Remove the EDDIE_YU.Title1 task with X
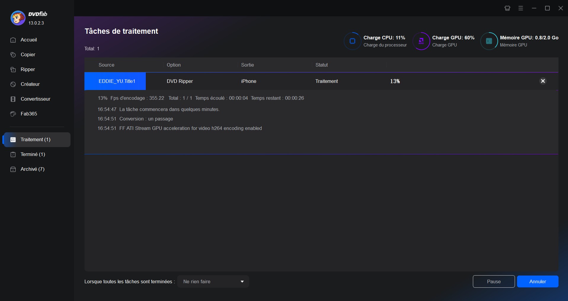568x301 pixels. pyautogui.click(x=543, y=81)
